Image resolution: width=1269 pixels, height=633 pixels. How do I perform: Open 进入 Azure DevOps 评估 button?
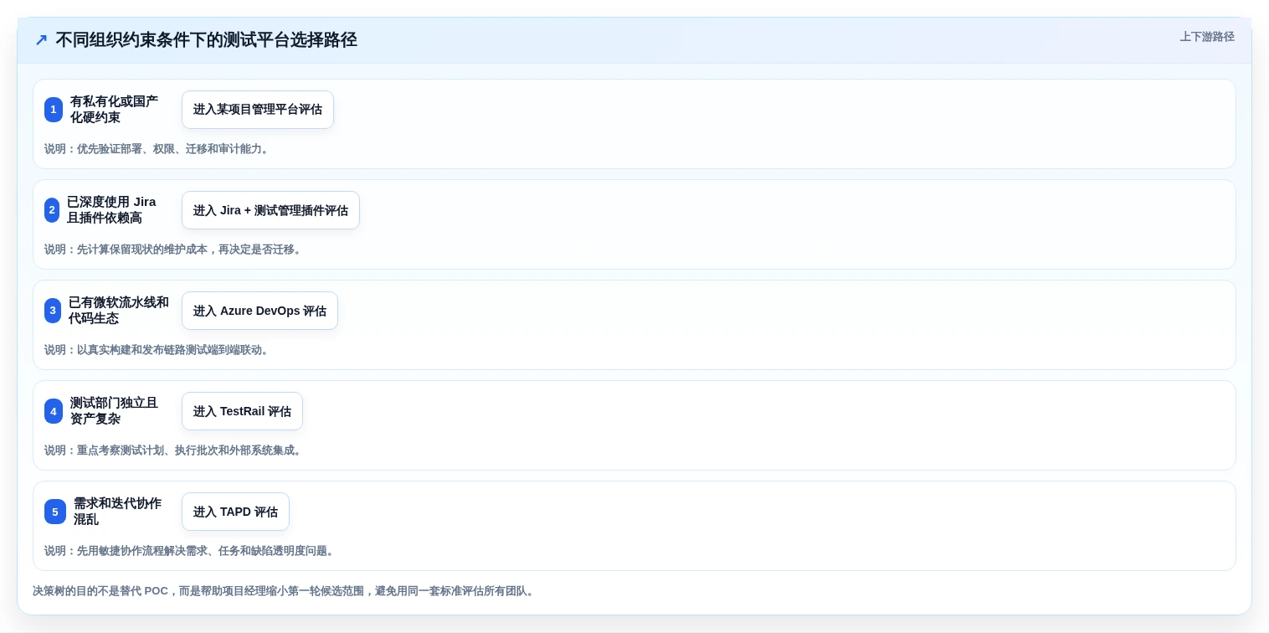tap(259, 311)
